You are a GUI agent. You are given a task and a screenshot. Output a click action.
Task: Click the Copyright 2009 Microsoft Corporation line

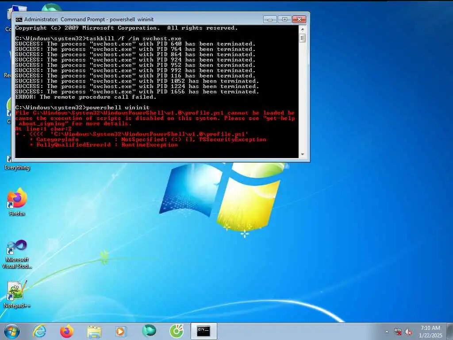(x=127, y=28)
